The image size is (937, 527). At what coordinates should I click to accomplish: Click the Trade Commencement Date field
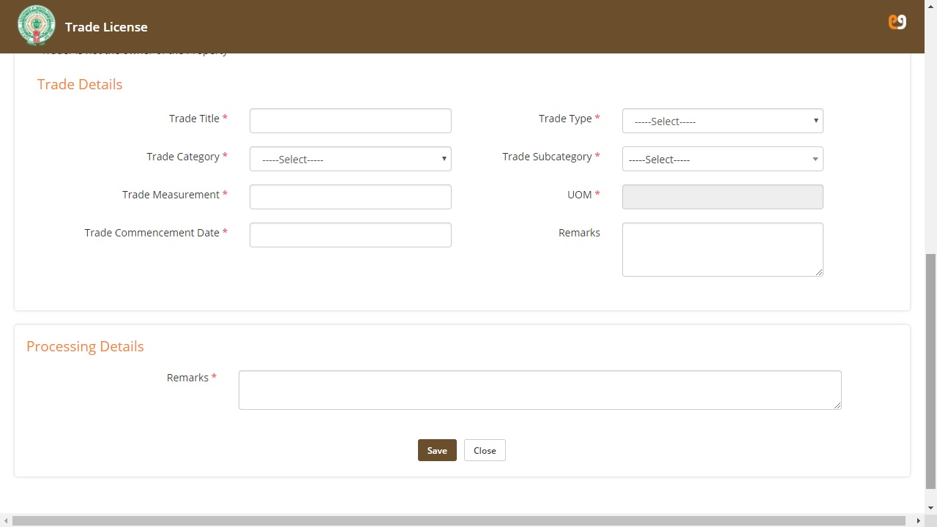350,234
